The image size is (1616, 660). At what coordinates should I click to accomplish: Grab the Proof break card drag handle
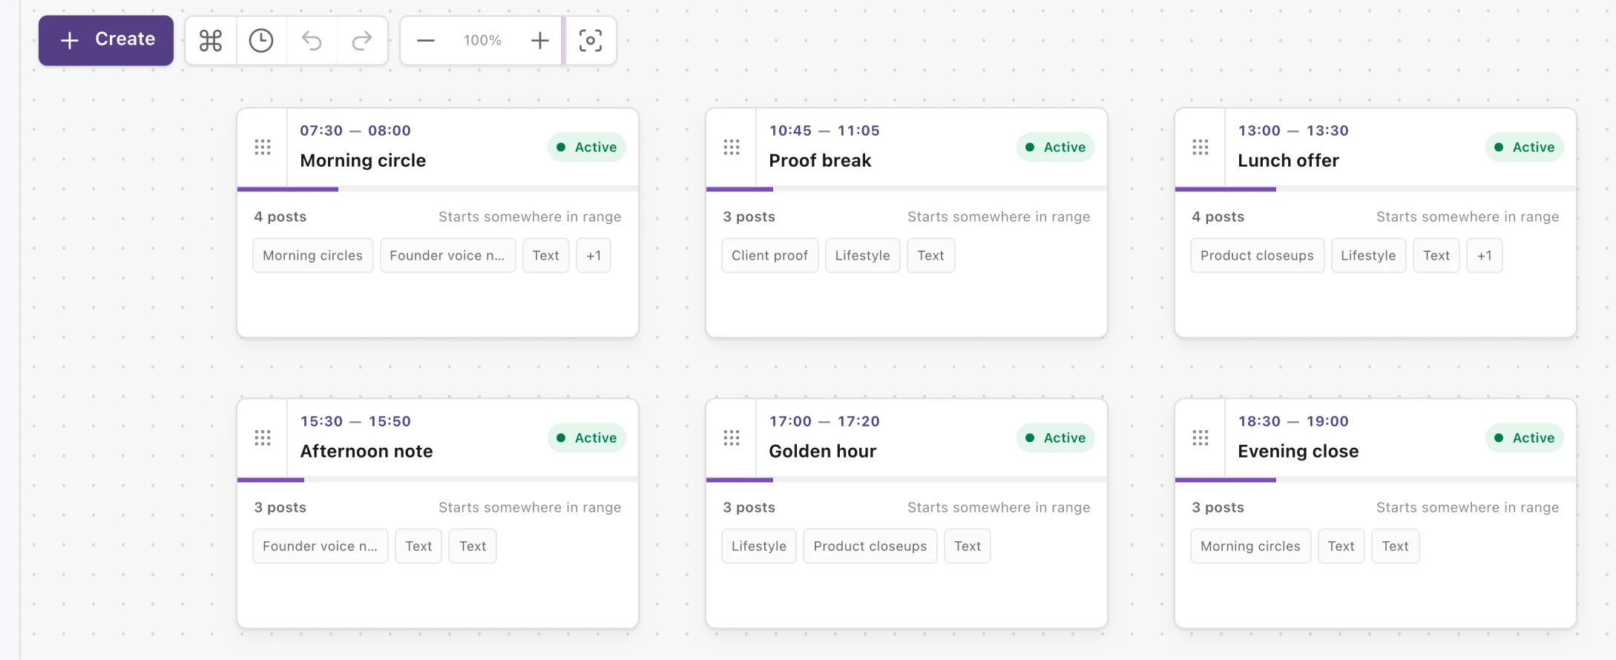732,147
